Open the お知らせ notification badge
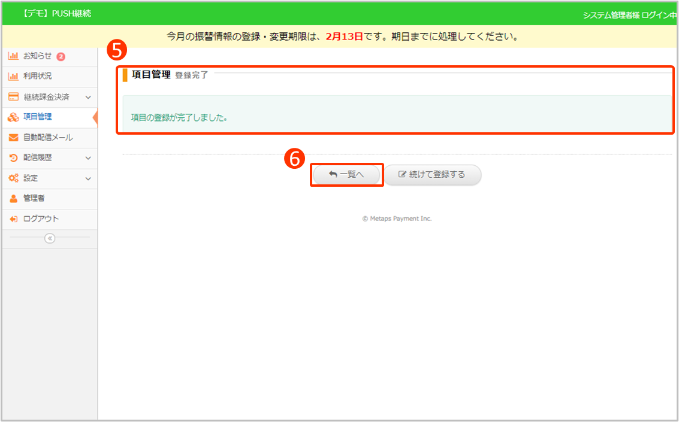Image resolution: width=679 pixels, height=422 pixels. tap(61, 57)
